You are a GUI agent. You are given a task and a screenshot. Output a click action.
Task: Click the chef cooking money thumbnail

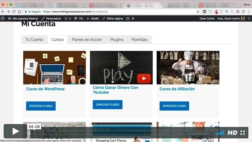coord(188,68)
